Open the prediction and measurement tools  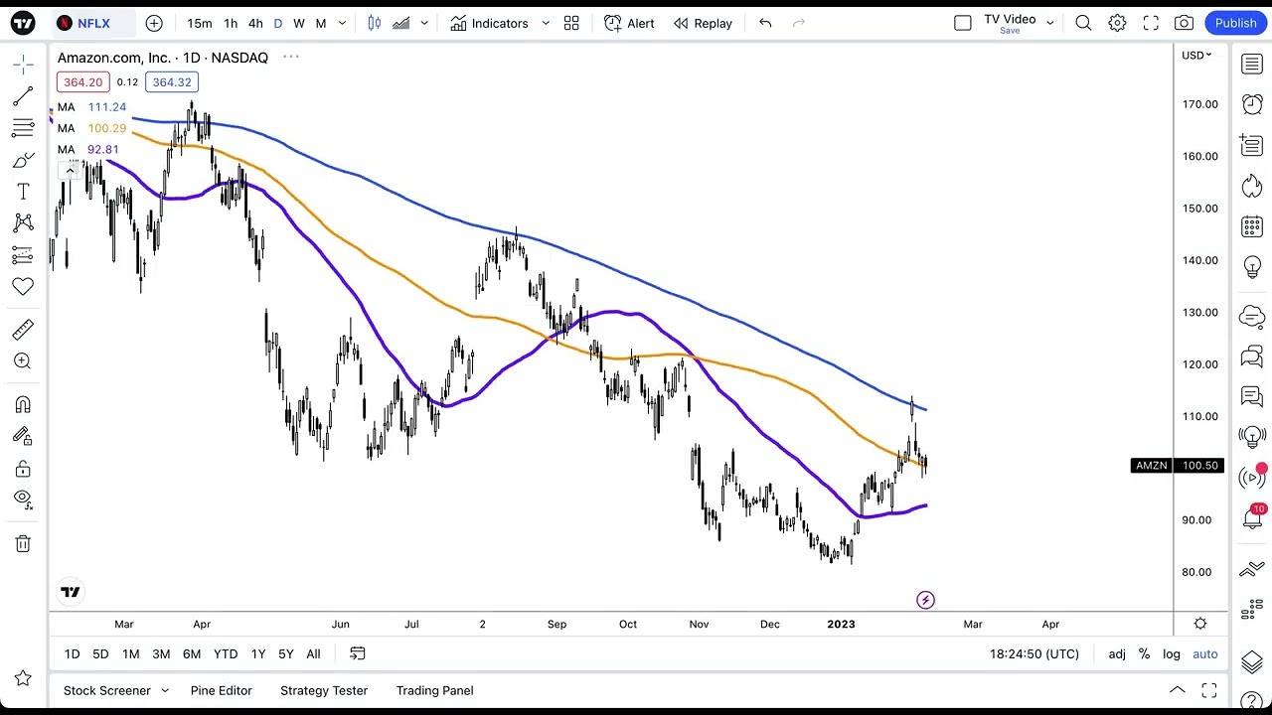[23, 255]
